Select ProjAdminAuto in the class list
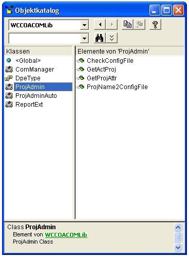Viewport: 189px width, 257px height. pyautogui.click(x=36, y=96)
